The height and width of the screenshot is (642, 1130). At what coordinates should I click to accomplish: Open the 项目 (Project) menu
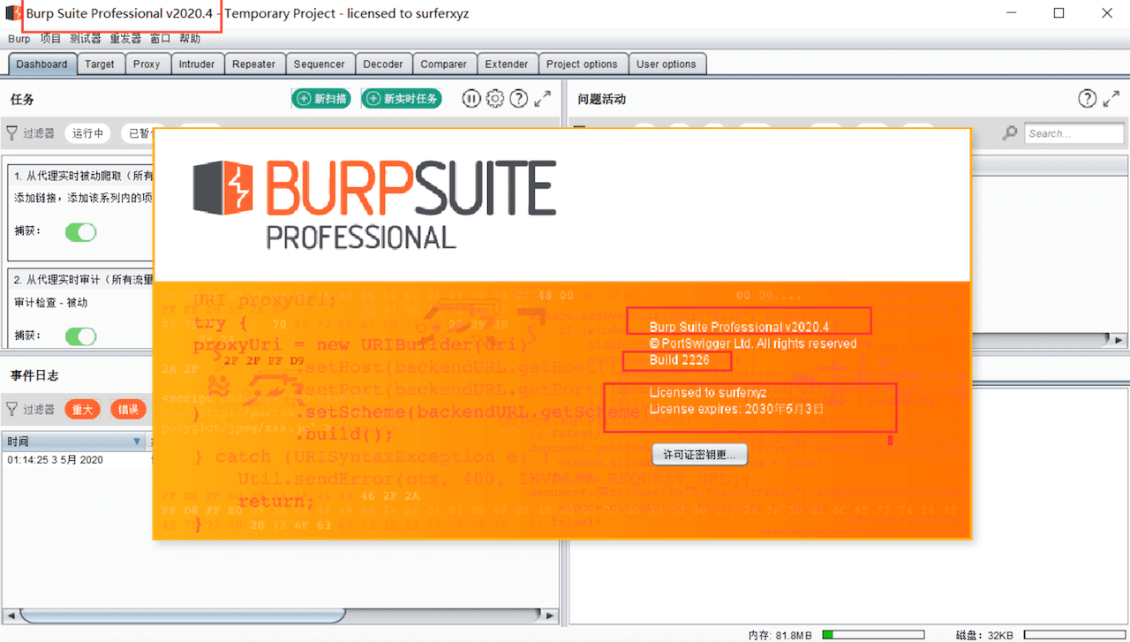(51, 39)
